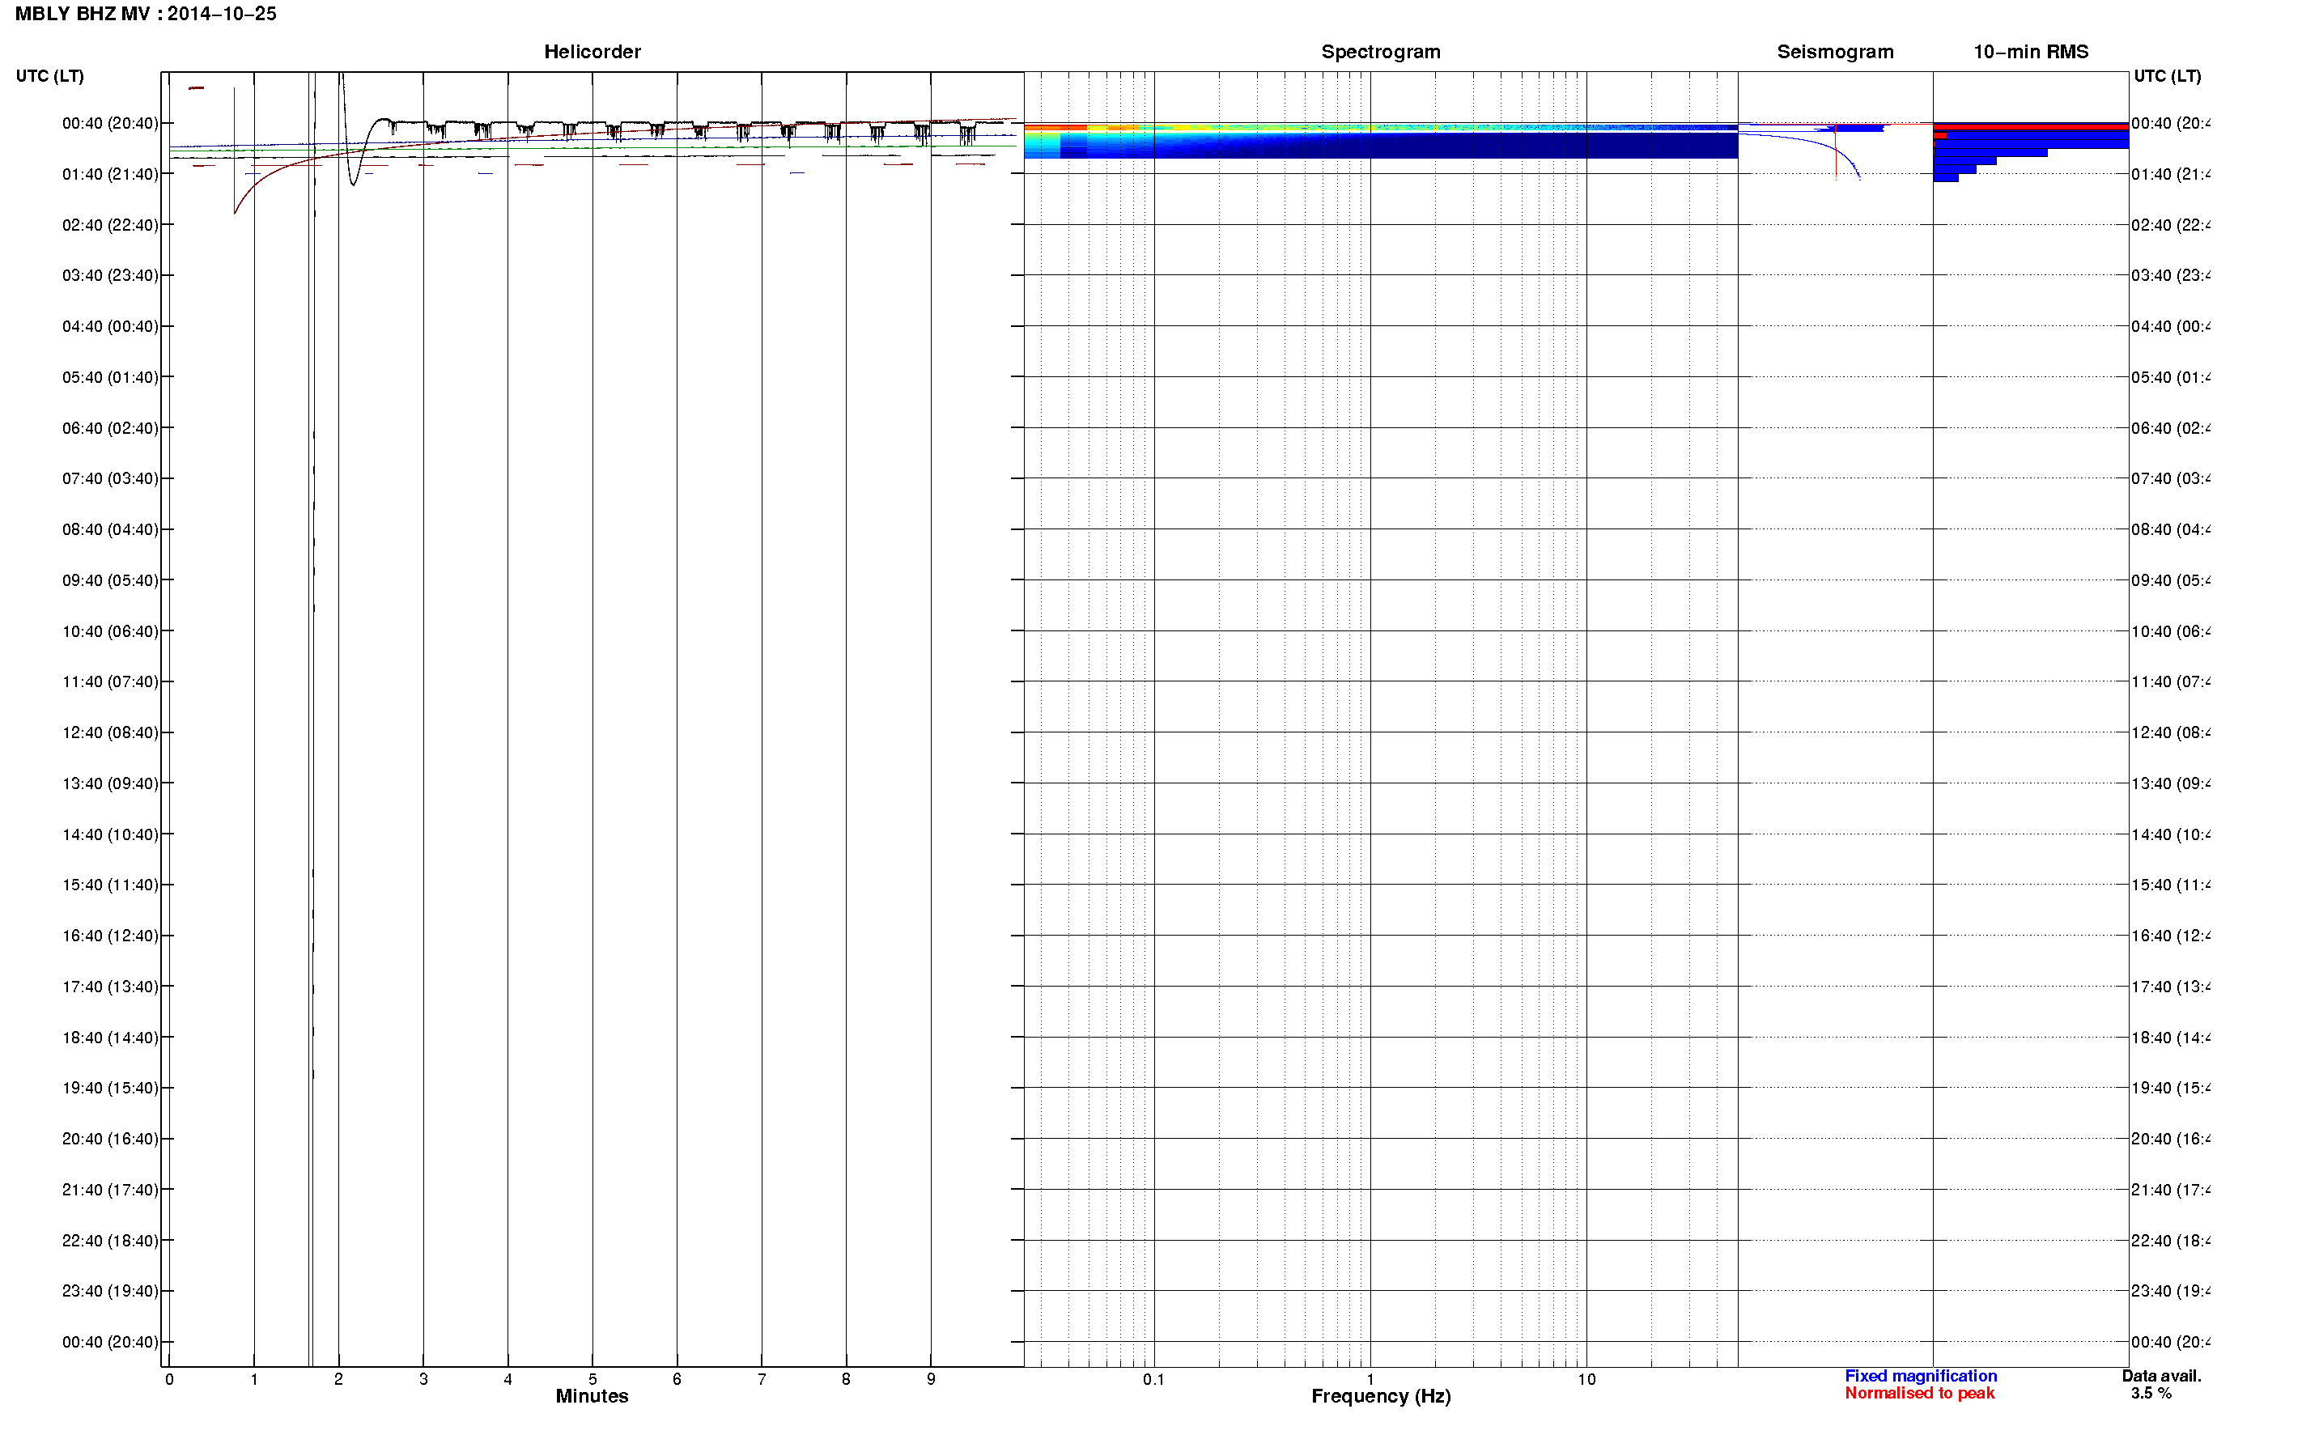This screenshot has width=2302, height=1439.
Task: Click the '3.5 %' data availability value
Action: tap(2151, 1394)
